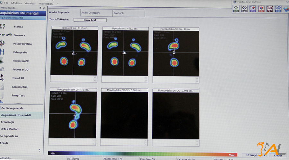The height and width of the screenshot is (160, 289).
Task: Click the Acquisizioni strumentali header
Action: tap(23, 13)
